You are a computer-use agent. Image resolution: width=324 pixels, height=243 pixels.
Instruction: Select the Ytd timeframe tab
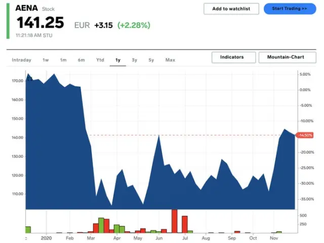pos(100,60)
